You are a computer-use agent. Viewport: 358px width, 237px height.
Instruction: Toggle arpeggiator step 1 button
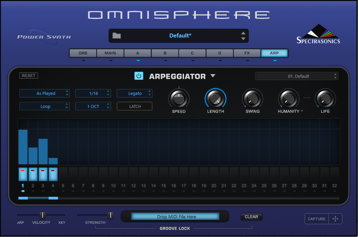(23, 174)
